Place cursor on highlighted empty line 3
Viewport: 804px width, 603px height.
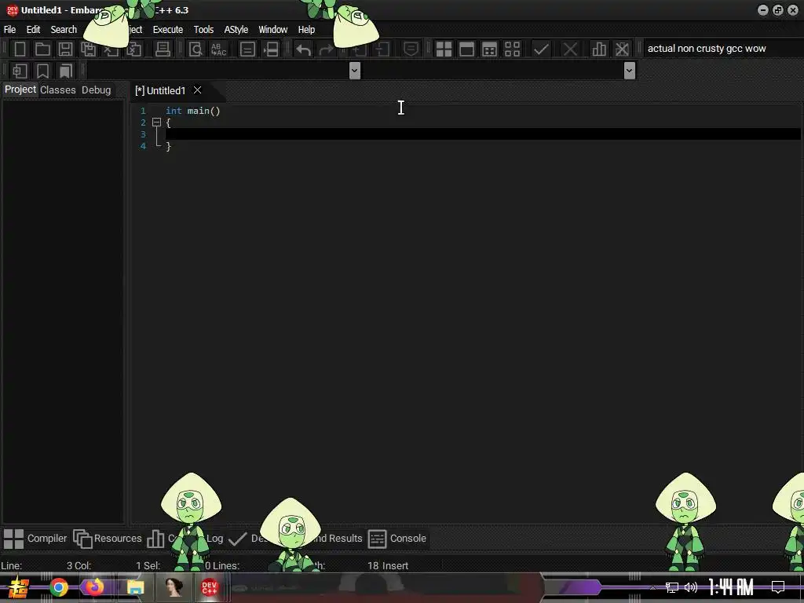[483, 134]
